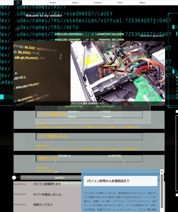178x212 pixels.
Task: Click the Welcome to my website! tagline
Action: [x=44, y=15]
